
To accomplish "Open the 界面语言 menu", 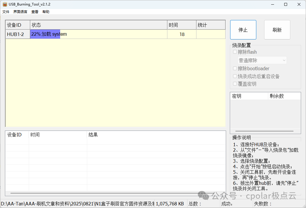I will pyautogui.click(x=20, y=12).
